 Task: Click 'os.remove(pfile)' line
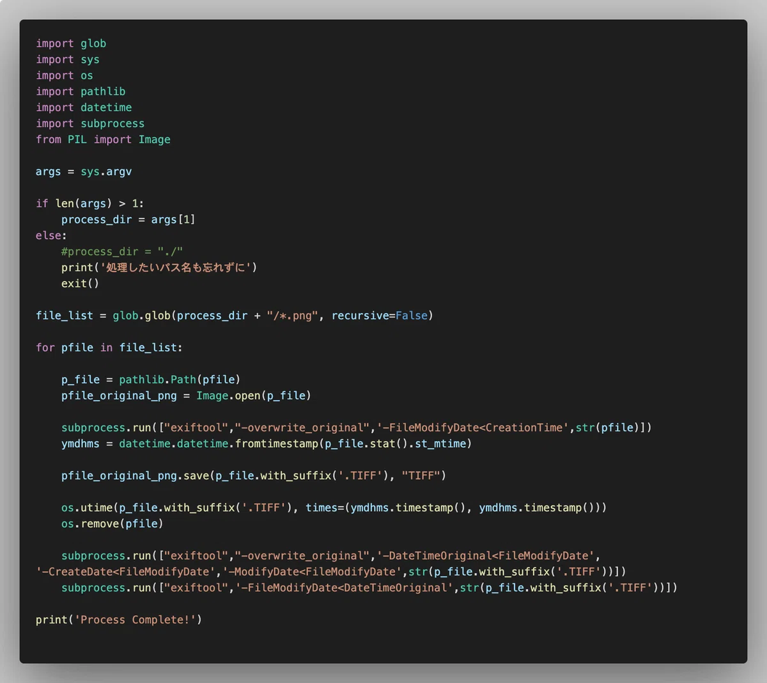(112, 523)
